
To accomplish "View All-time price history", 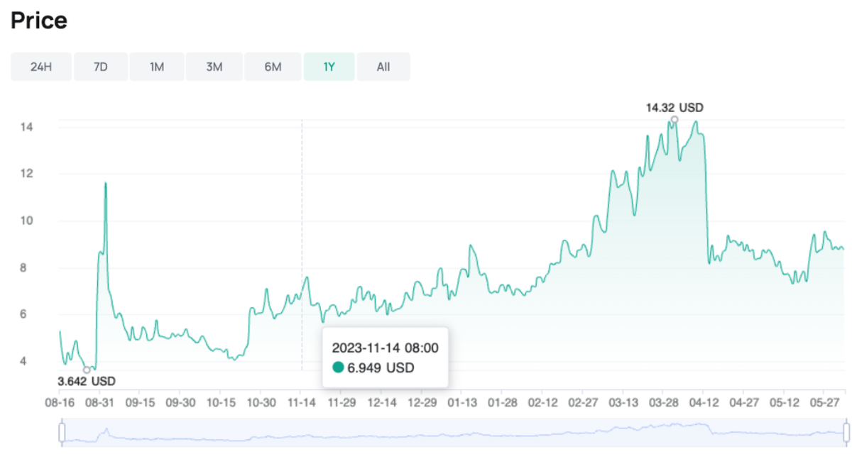I will point(383,67).
